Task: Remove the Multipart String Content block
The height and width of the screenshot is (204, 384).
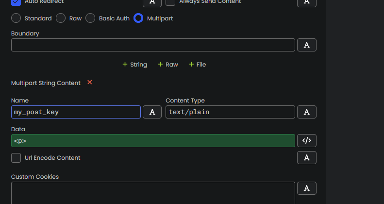Action: (90, 83)
